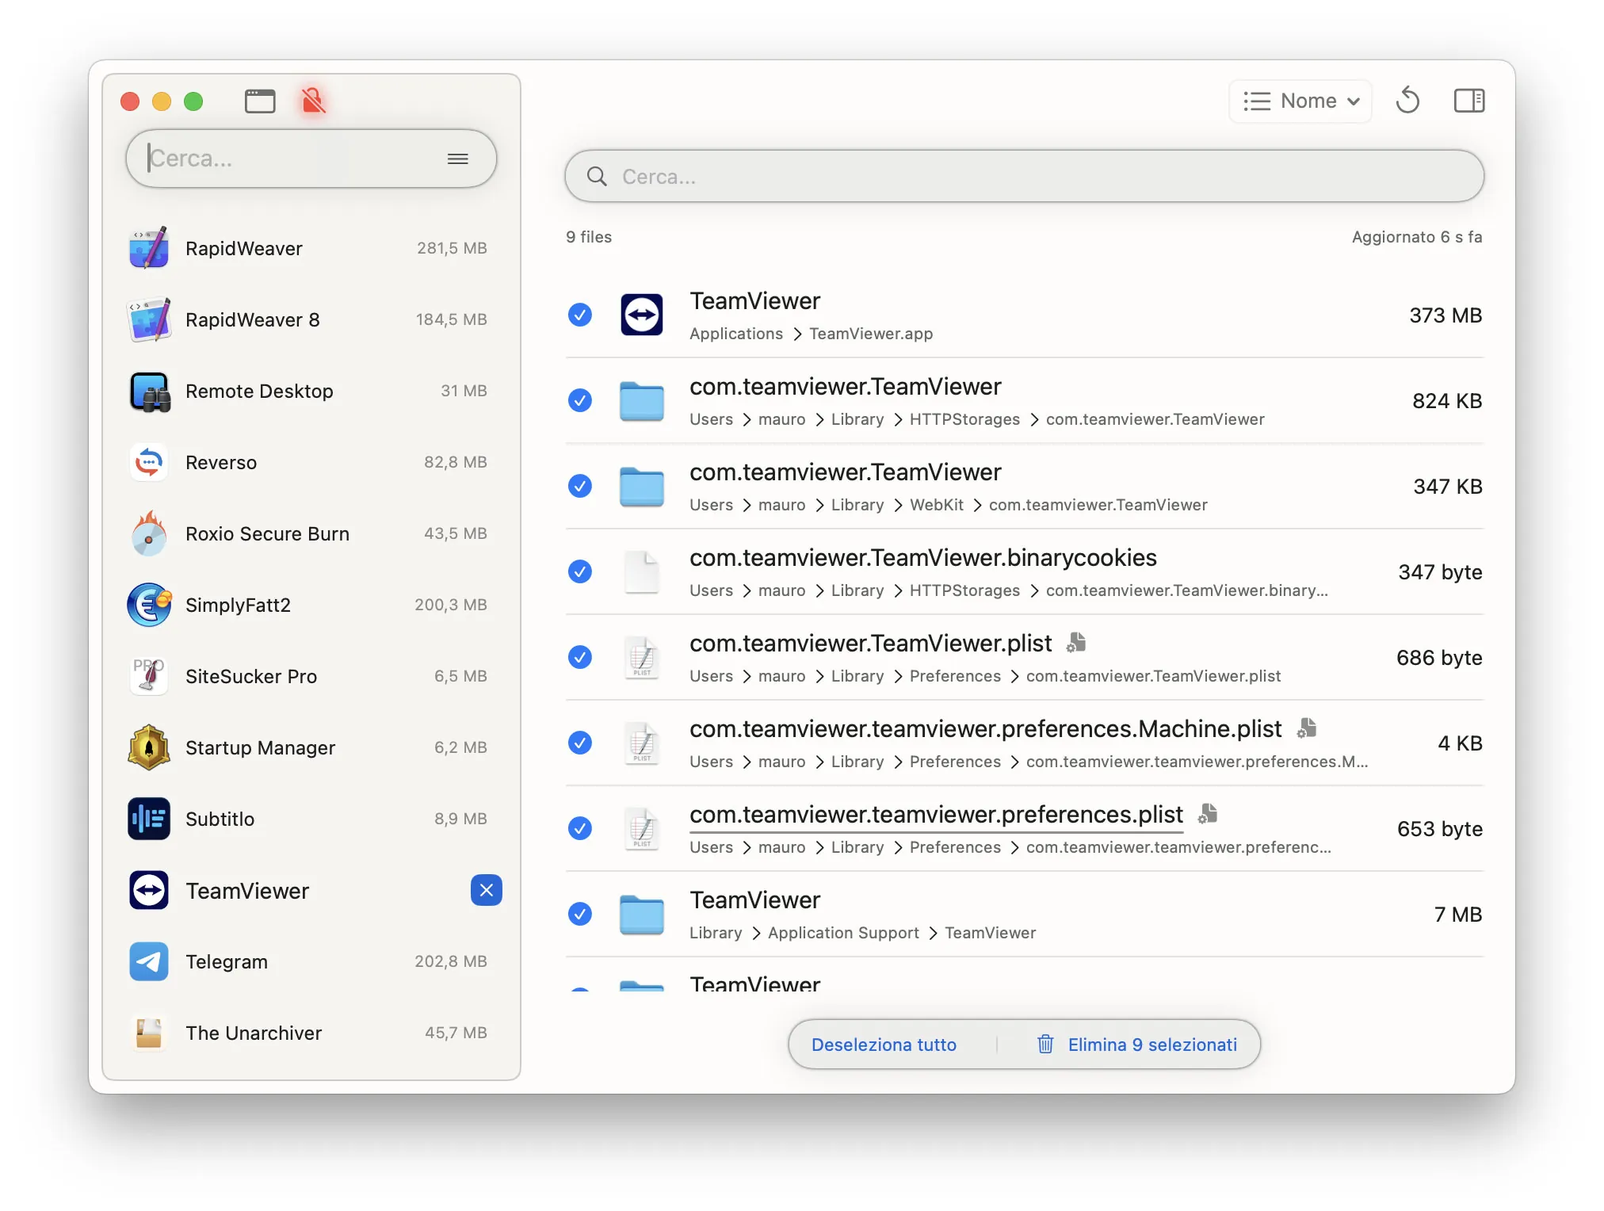Click the new window icon in the toolbar
1604x1211 pixels.
260,101
